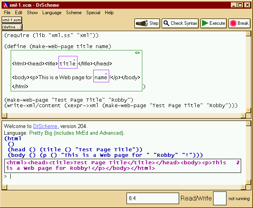Image resolution: width=253 pixels, height=208 pixels.
Task: Click the 'not running' status text
Action: coord(239,199)
